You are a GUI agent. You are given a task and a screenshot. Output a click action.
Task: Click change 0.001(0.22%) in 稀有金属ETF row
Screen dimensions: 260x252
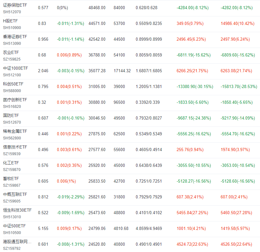69,134
